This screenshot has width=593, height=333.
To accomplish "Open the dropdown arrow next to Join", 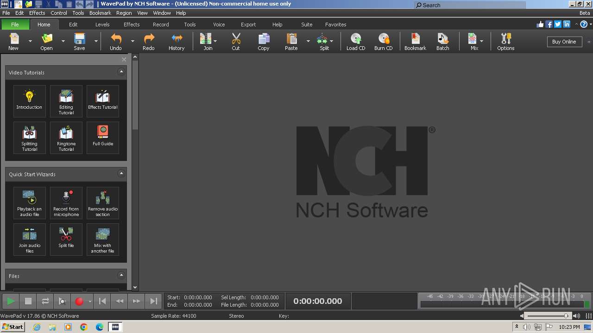I will (x=215, y=41).
